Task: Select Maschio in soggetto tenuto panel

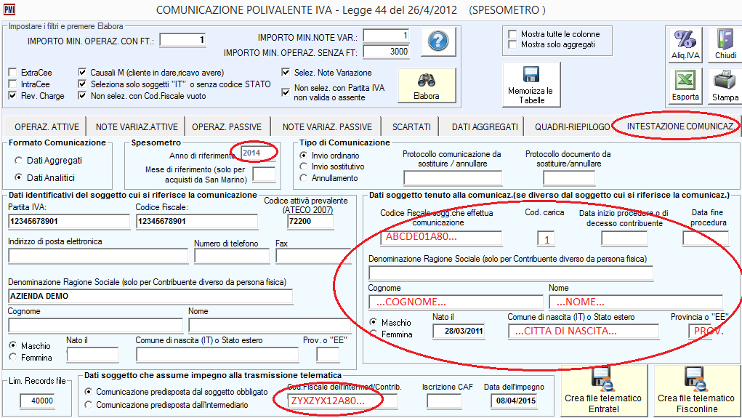Action: click(374, 322)
